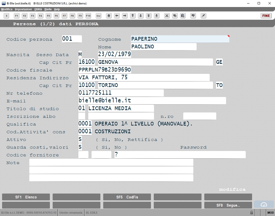Click the paste clipboard toolbar icon
275x216 pixels.
coord(183,16)
